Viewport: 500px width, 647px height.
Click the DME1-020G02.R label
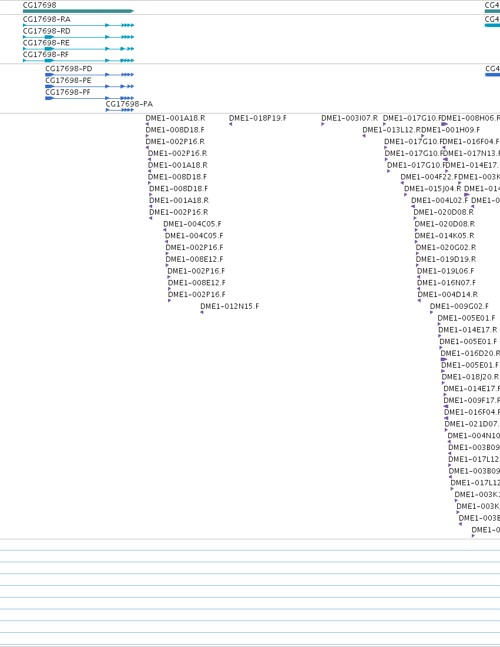[x=446, y=248]
